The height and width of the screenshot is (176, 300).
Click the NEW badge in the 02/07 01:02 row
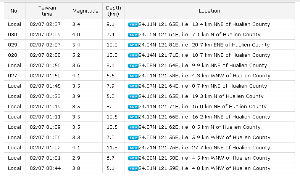pos(133,148)
